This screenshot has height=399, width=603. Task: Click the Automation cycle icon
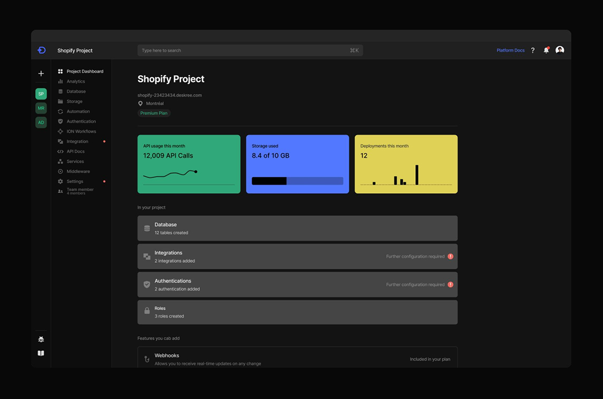click(61, 112)
